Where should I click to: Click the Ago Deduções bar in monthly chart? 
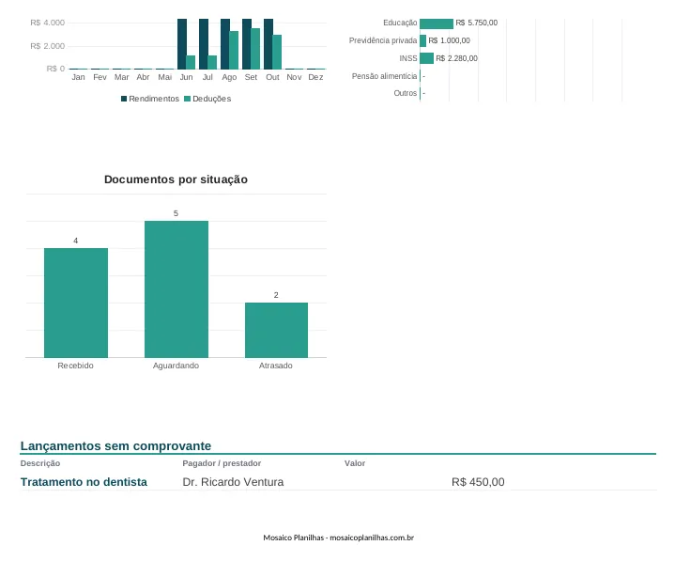[234, 50]
